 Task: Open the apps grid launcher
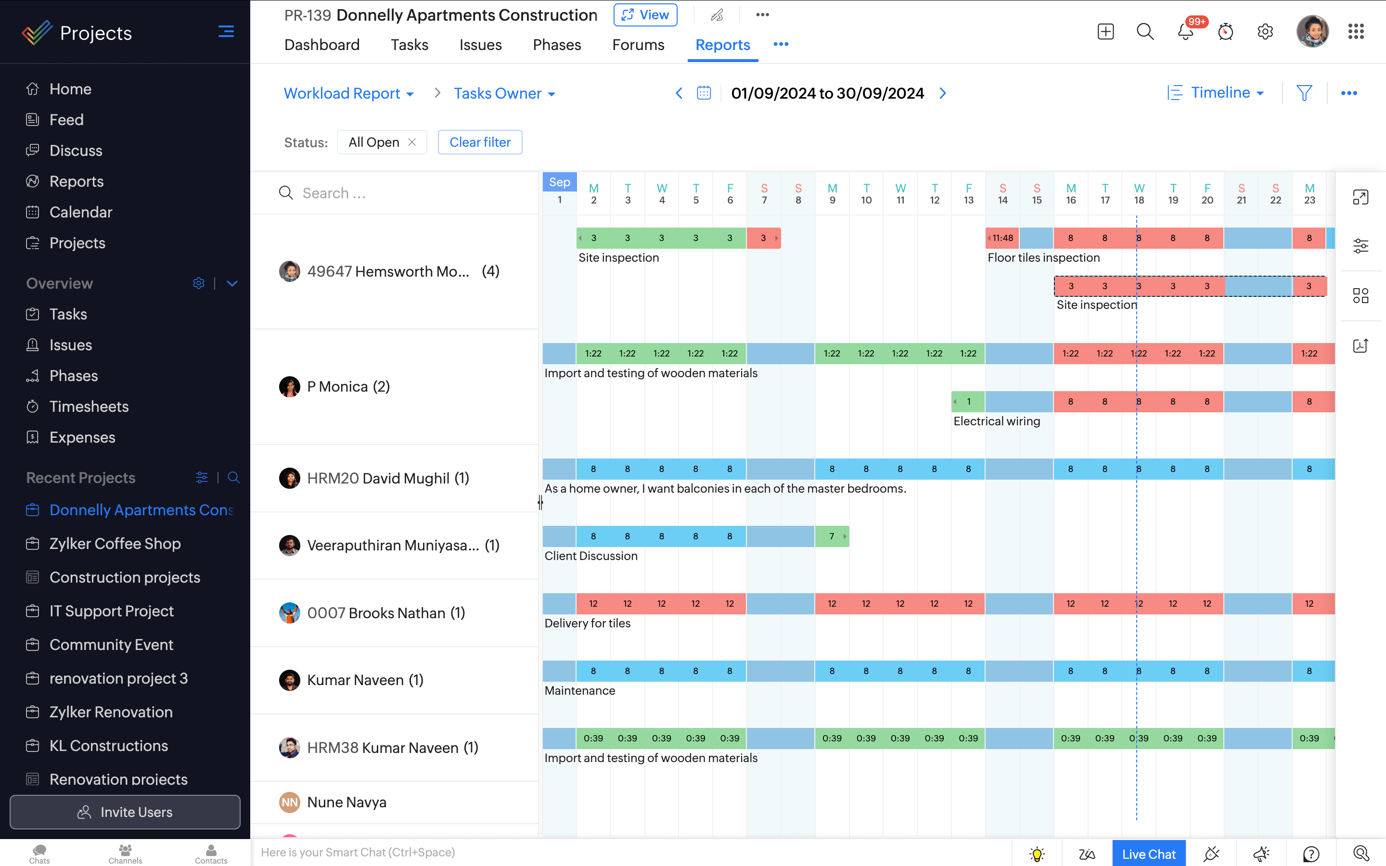[1356, 31]
